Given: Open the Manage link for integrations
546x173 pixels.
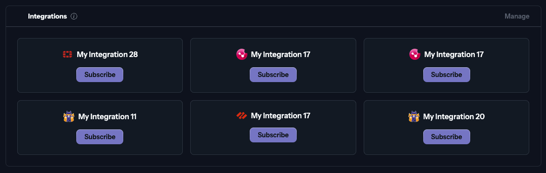Looking at the screenshot, I should (x=517, y=16).
